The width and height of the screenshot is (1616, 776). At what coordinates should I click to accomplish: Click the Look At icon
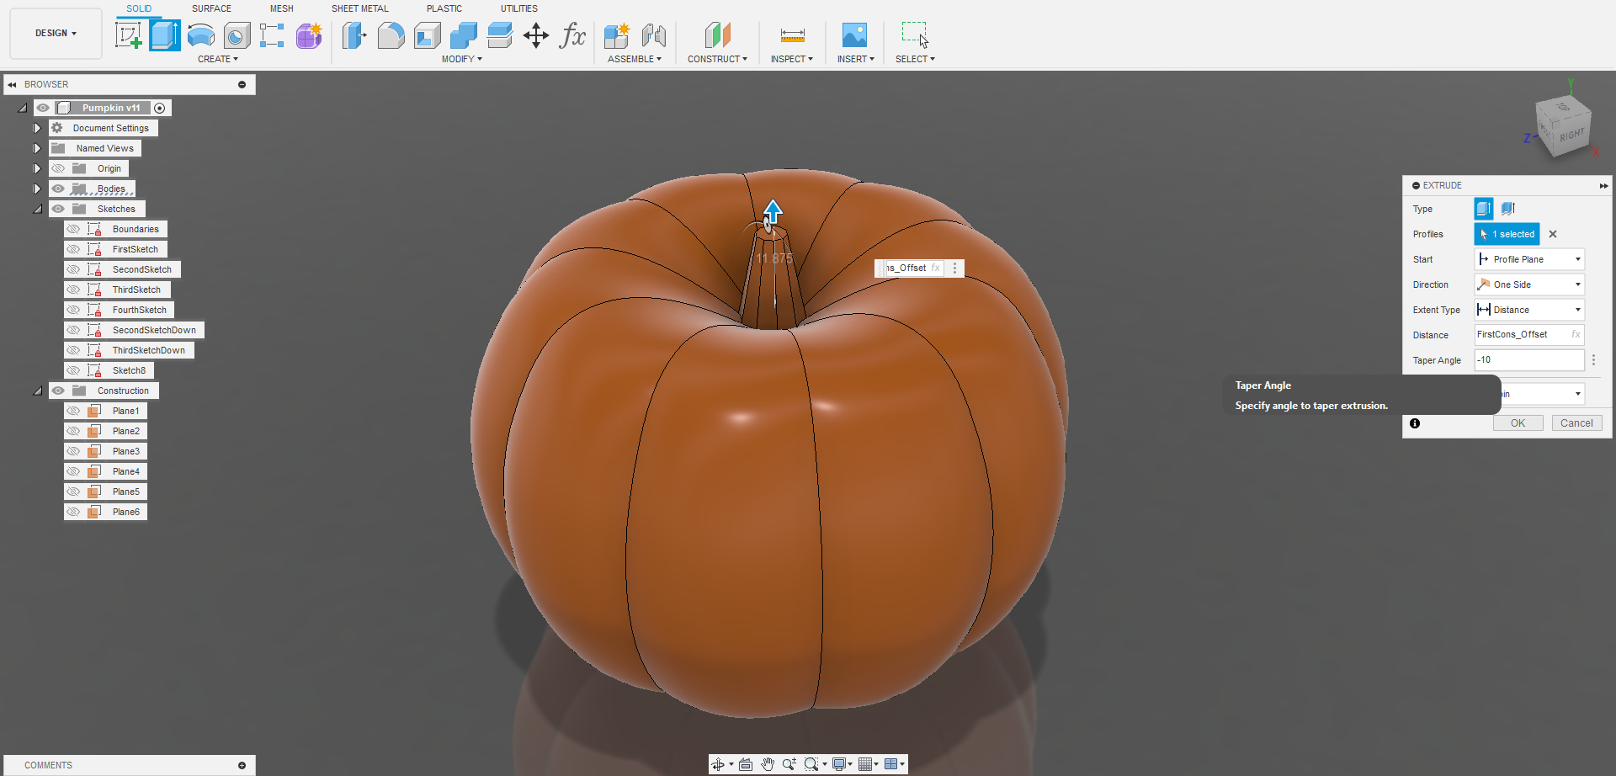[x=746, y=764]
